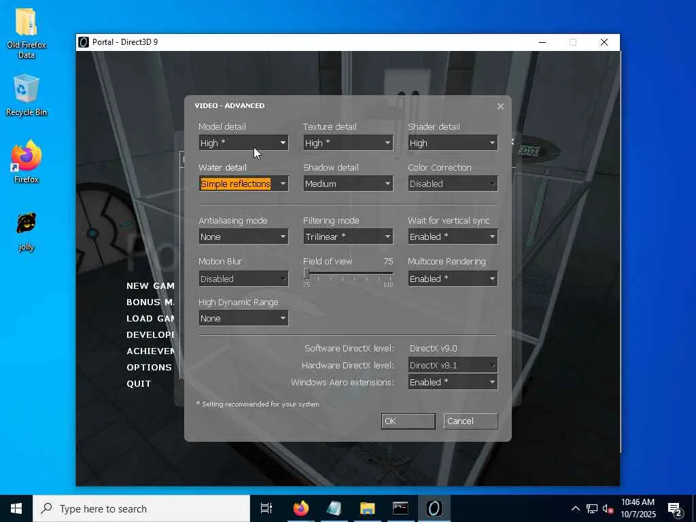
Task: Open the Filtering mode dropdown
Action: coord(348,237)
